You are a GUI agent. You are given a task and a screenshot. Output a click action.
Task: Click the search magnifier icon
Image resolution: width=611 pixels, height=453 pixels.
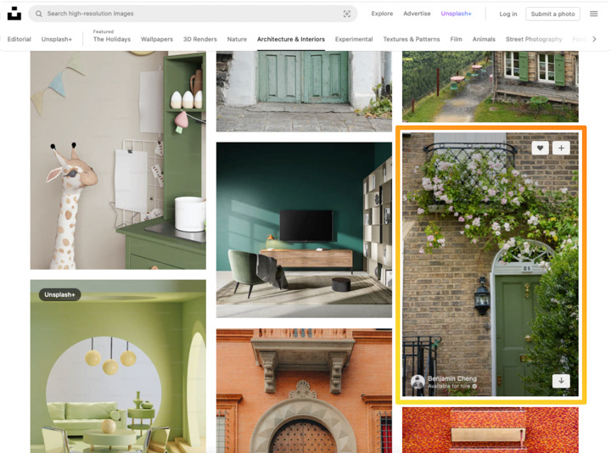point(39,14)
